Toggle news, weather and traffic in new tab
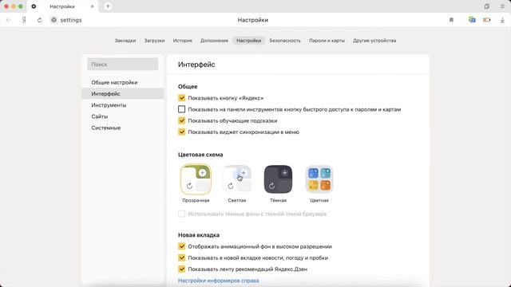This screenshot has height=287, width=511. click(181, 258)
